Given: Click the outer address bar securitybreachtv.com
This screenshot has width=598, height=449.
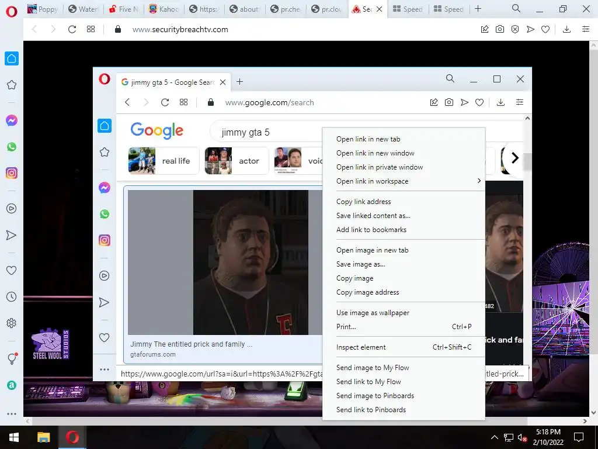Looking at the screenshot, I should coord(180,29).
